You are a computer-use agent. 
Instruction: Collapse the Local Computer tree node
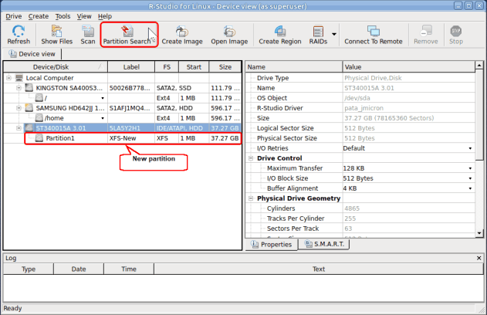[x=8, y=78]
